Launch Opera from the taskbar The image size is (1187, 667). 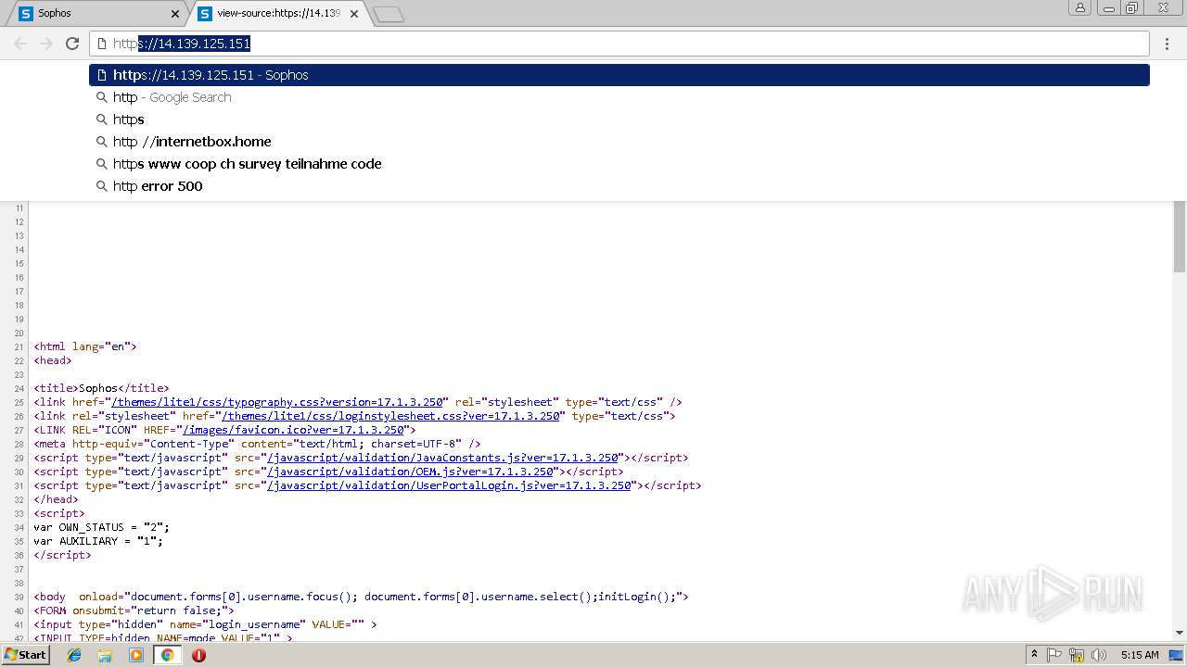[198, 655]
